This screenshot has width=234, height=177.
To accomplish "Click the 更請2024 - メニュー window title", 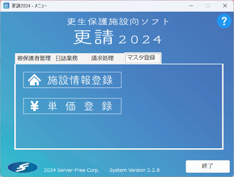I will 29,6.
